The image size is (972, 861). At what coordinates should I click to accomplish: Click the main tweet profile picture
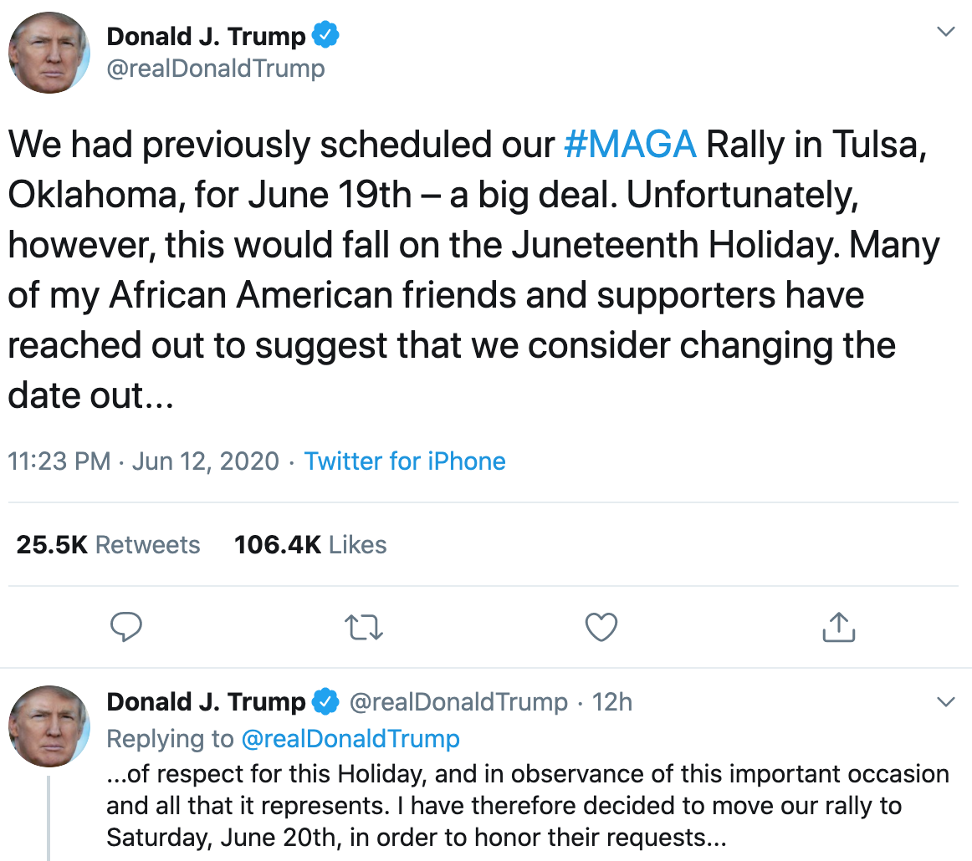coord(49,53)
